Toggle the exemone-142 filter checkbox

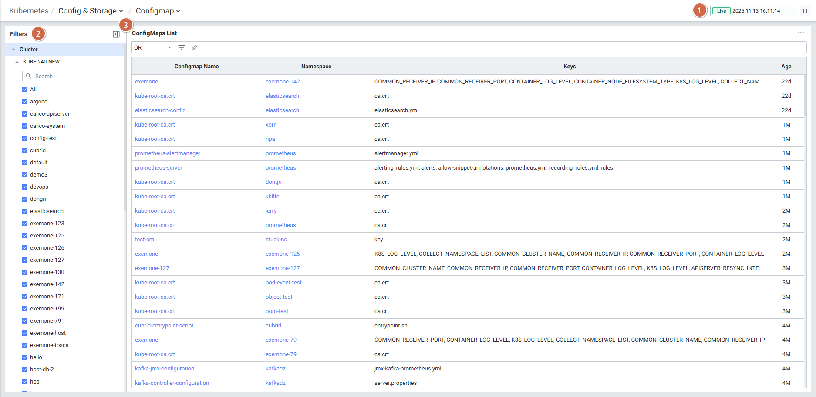25,284
